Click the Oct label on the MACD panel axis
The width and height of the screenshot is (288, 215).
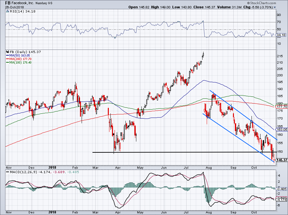tap(254, 212)
